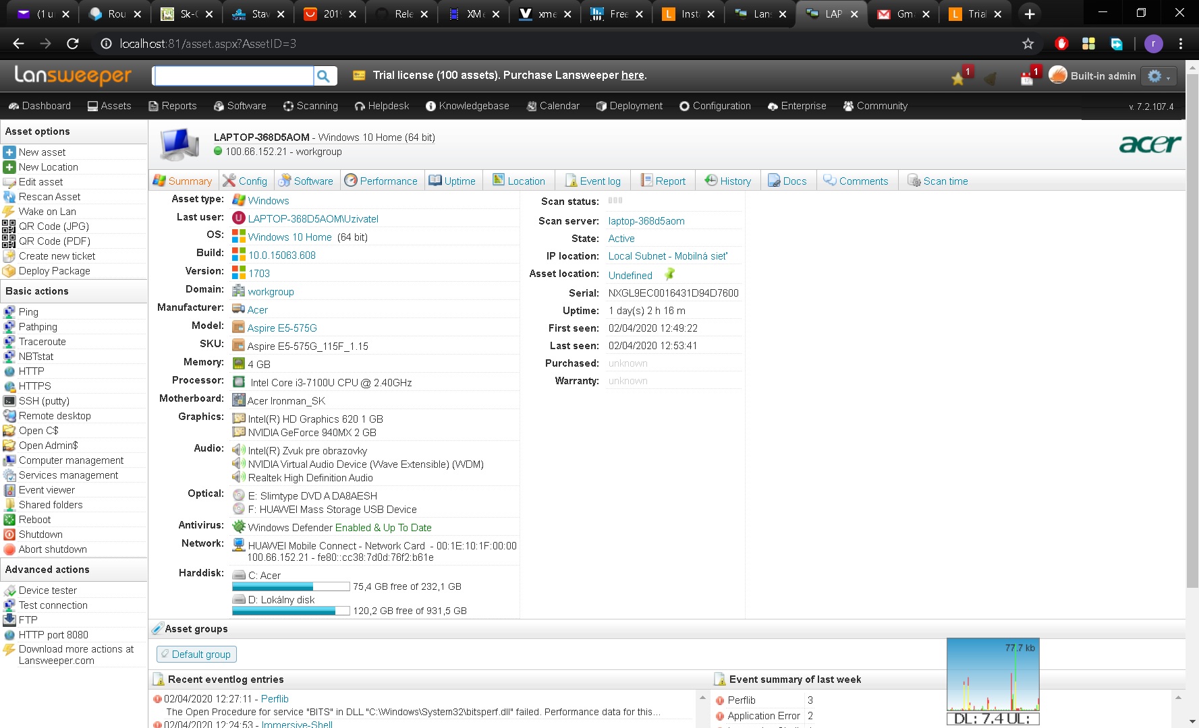Open the Scanning menu
Screen dimensions: 1199x728
310,106
